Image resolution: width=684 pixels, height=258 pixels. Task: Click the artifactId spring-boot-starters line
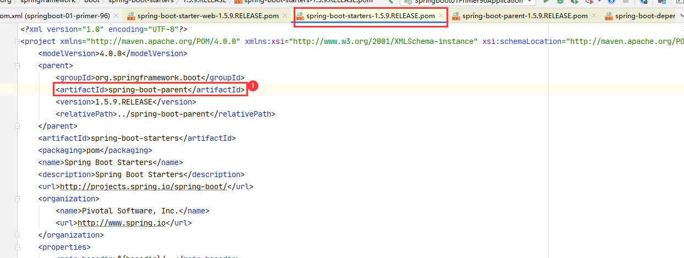137,138
